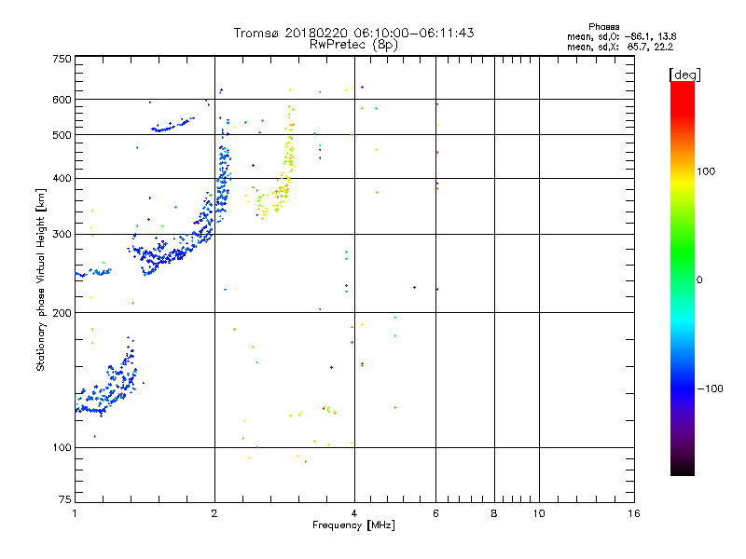746x559 pixels.
Task: Click the y-axis tick label '400'
Action: point(62,178)
